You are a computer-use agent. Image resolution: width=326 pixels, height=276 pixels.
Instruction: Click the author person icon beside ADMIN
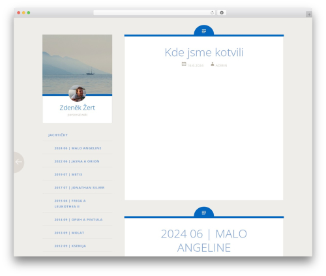[x=213, y=64]
